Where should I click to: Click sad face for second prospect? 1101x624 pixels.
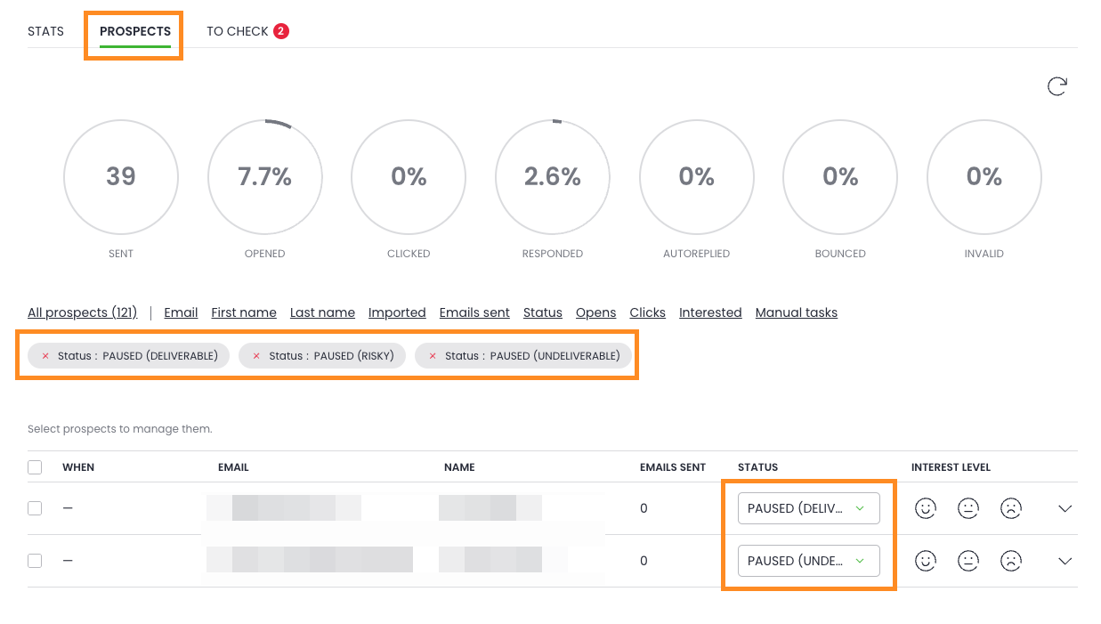(1011, 561)
